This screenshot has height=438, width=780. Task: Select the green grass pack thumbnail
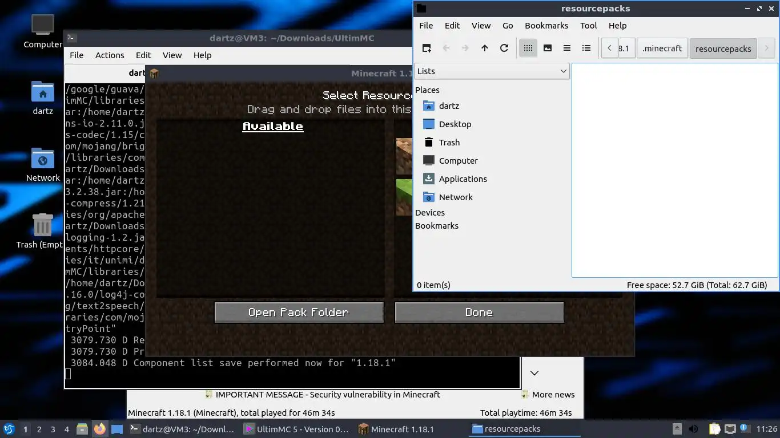click(404, 197)
